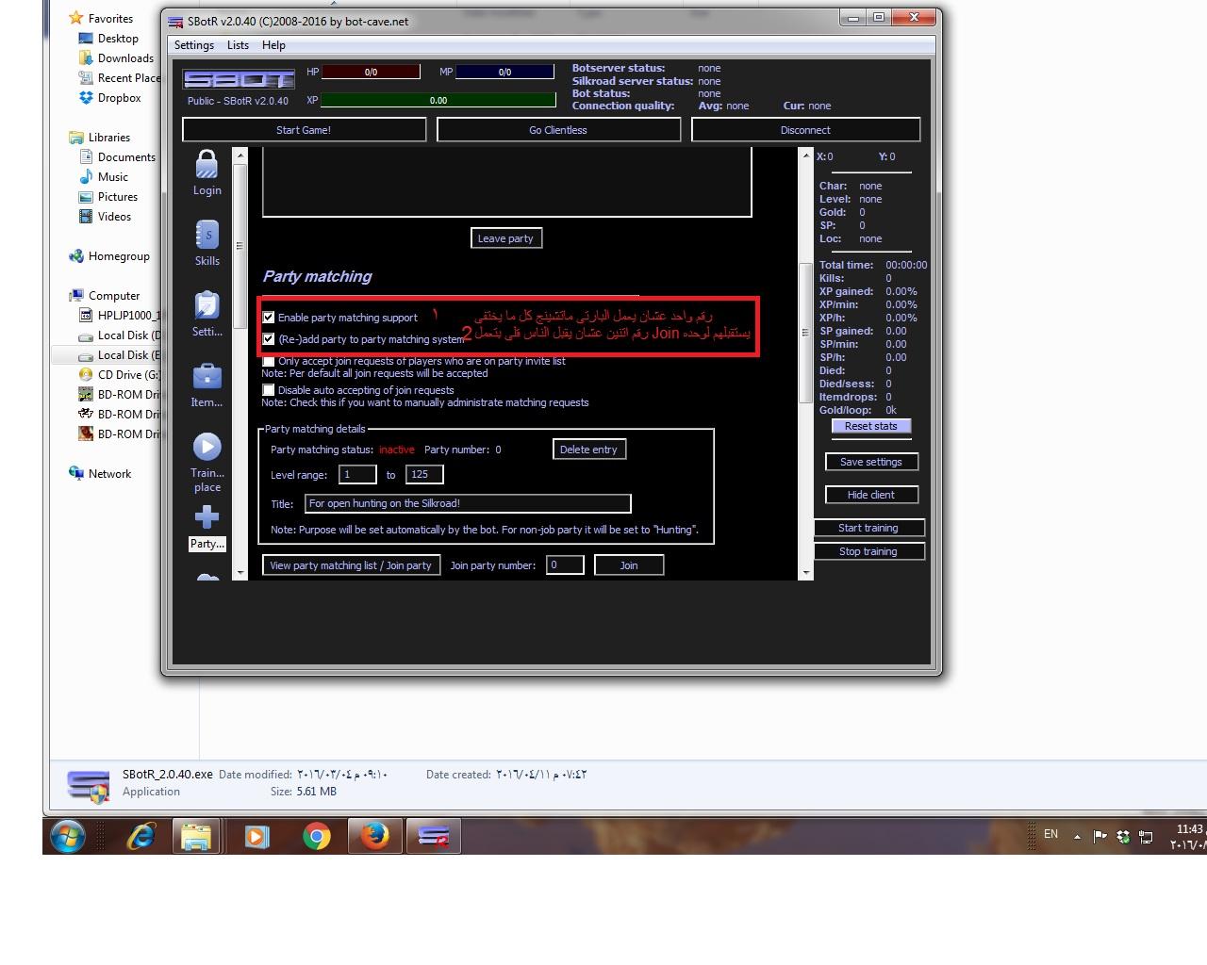Click the minimum level range field

(357, 475)
